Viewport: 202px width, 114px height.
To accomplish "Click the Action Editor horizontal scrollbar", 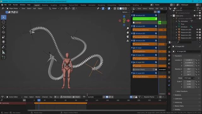I will click(x=97, y=111).
